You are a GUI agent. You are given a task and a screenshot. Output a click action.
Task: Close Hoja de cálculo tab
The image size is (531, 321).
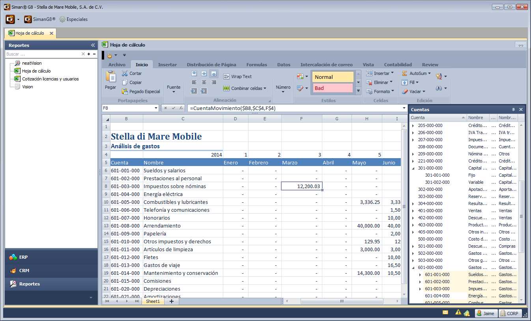(x=51, y=33)
